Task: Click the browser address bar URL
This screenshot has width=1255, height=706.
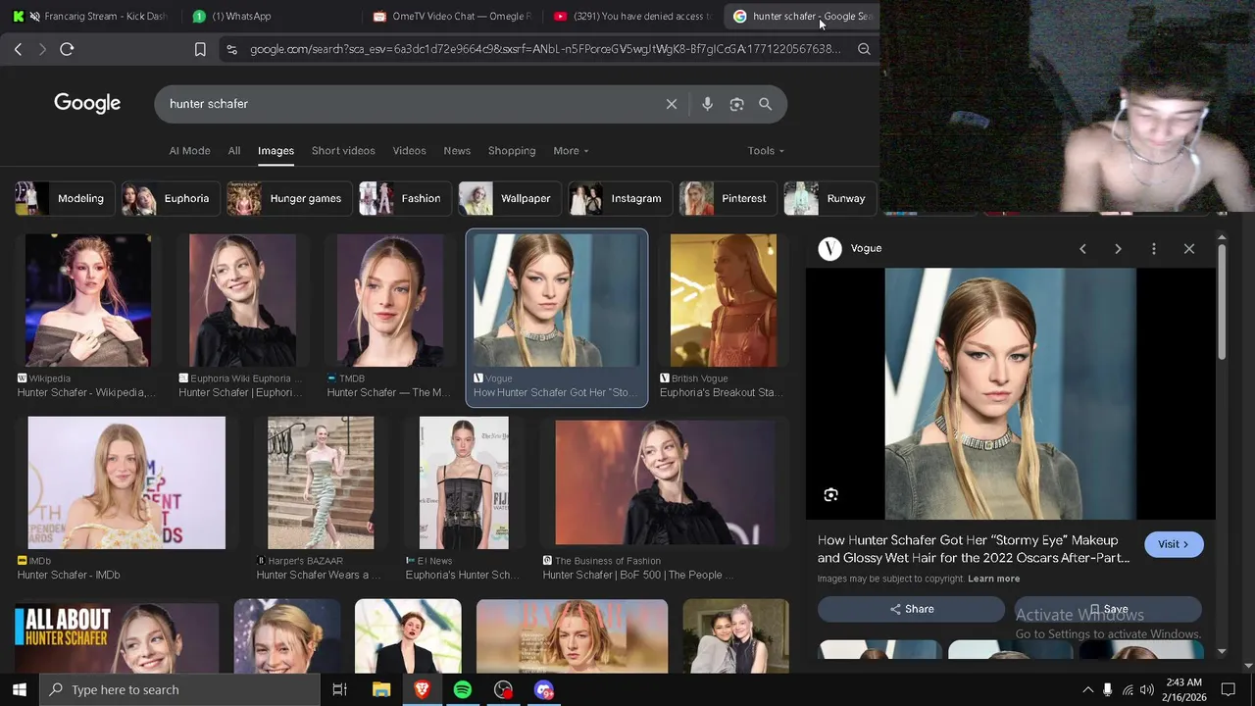Action: click(545, 49)
